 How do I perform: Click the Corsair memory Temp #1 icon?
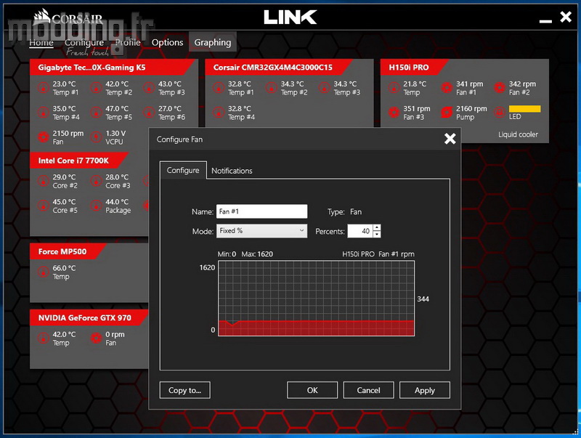tap(219, 88)
